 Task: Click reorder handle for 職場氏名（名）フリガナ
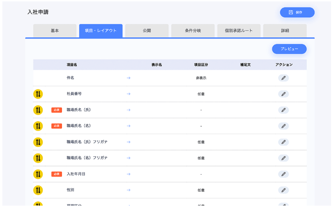tap(38, 158)
